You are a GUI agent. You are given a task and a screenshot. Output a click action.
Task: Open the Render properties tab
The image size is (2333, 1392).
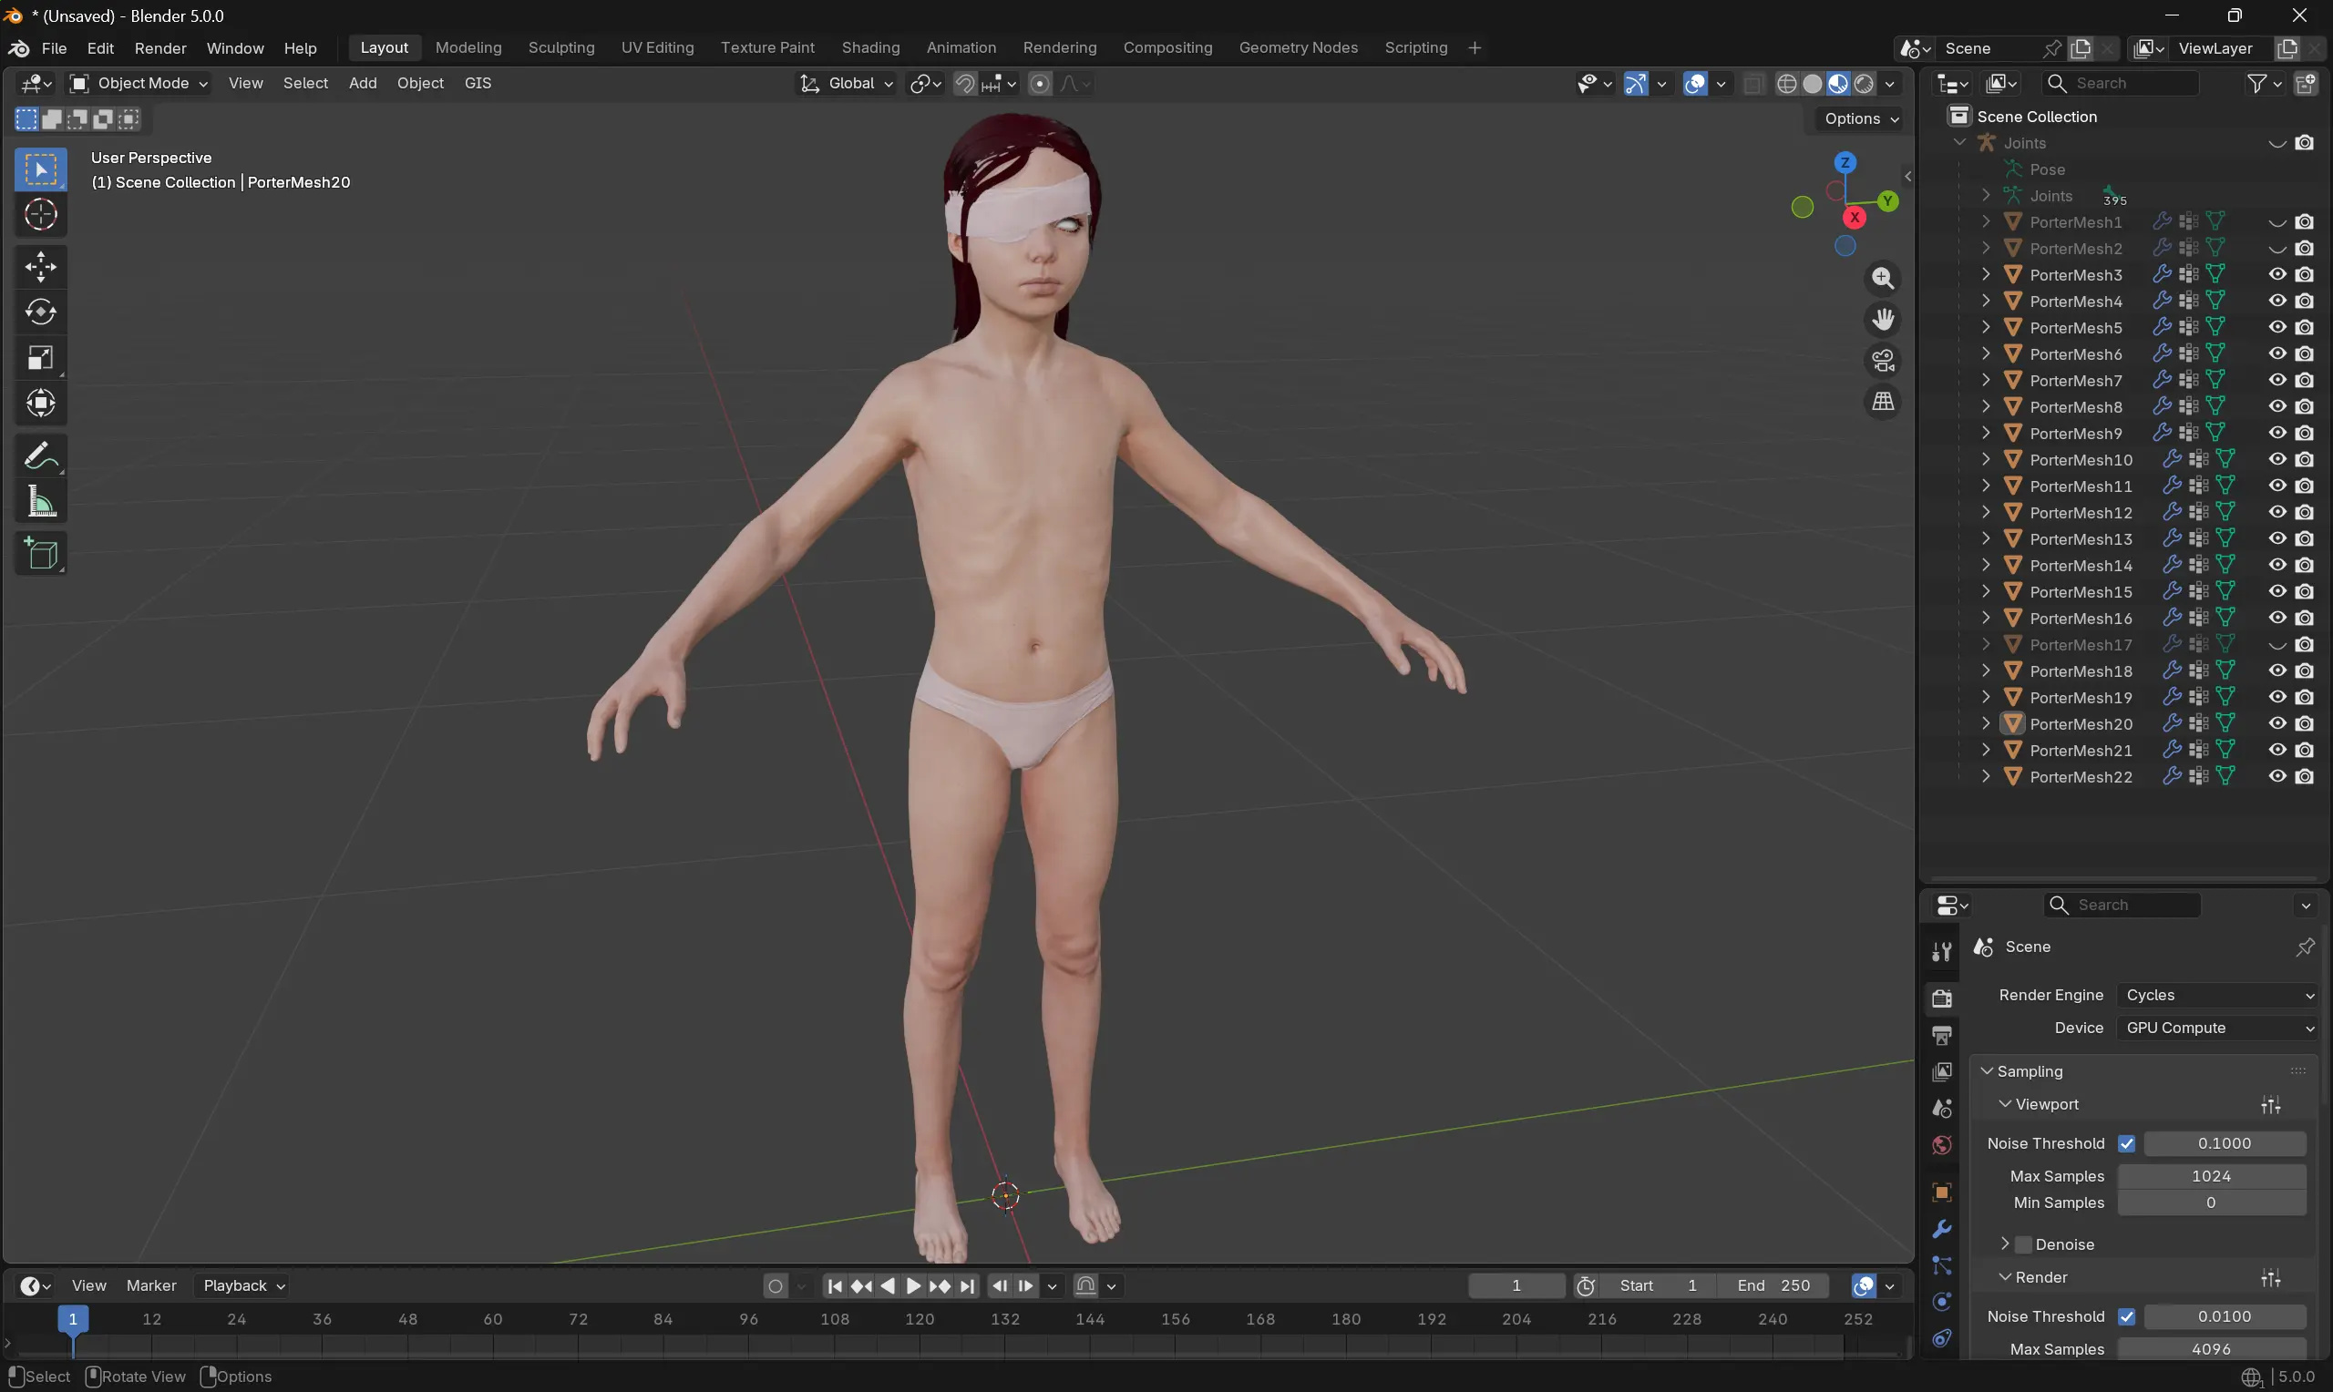pyautogui.click(x=1942, y=998)
